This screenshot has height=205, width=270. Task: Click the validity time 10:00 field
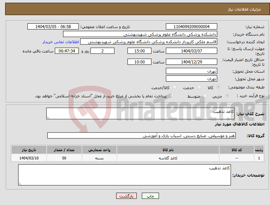[x=139, y=62]
